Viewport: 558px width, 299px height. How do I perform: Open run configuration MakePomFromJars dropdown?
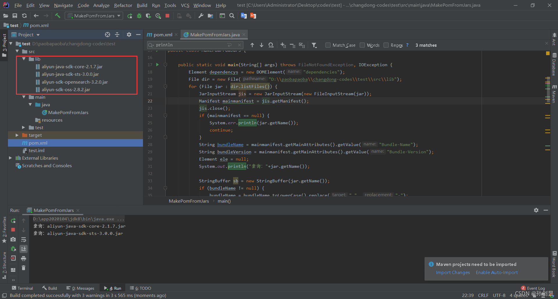94,16
